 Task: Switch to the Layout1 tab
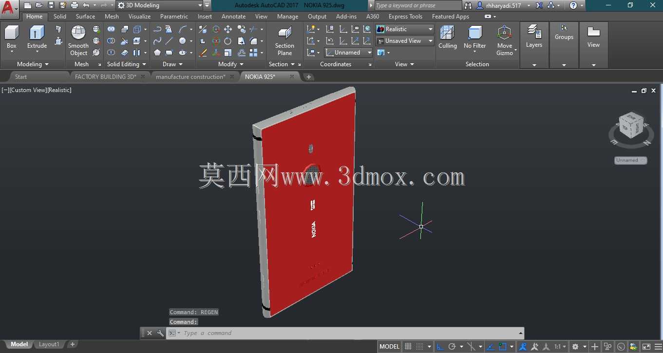tap(49, 344)
